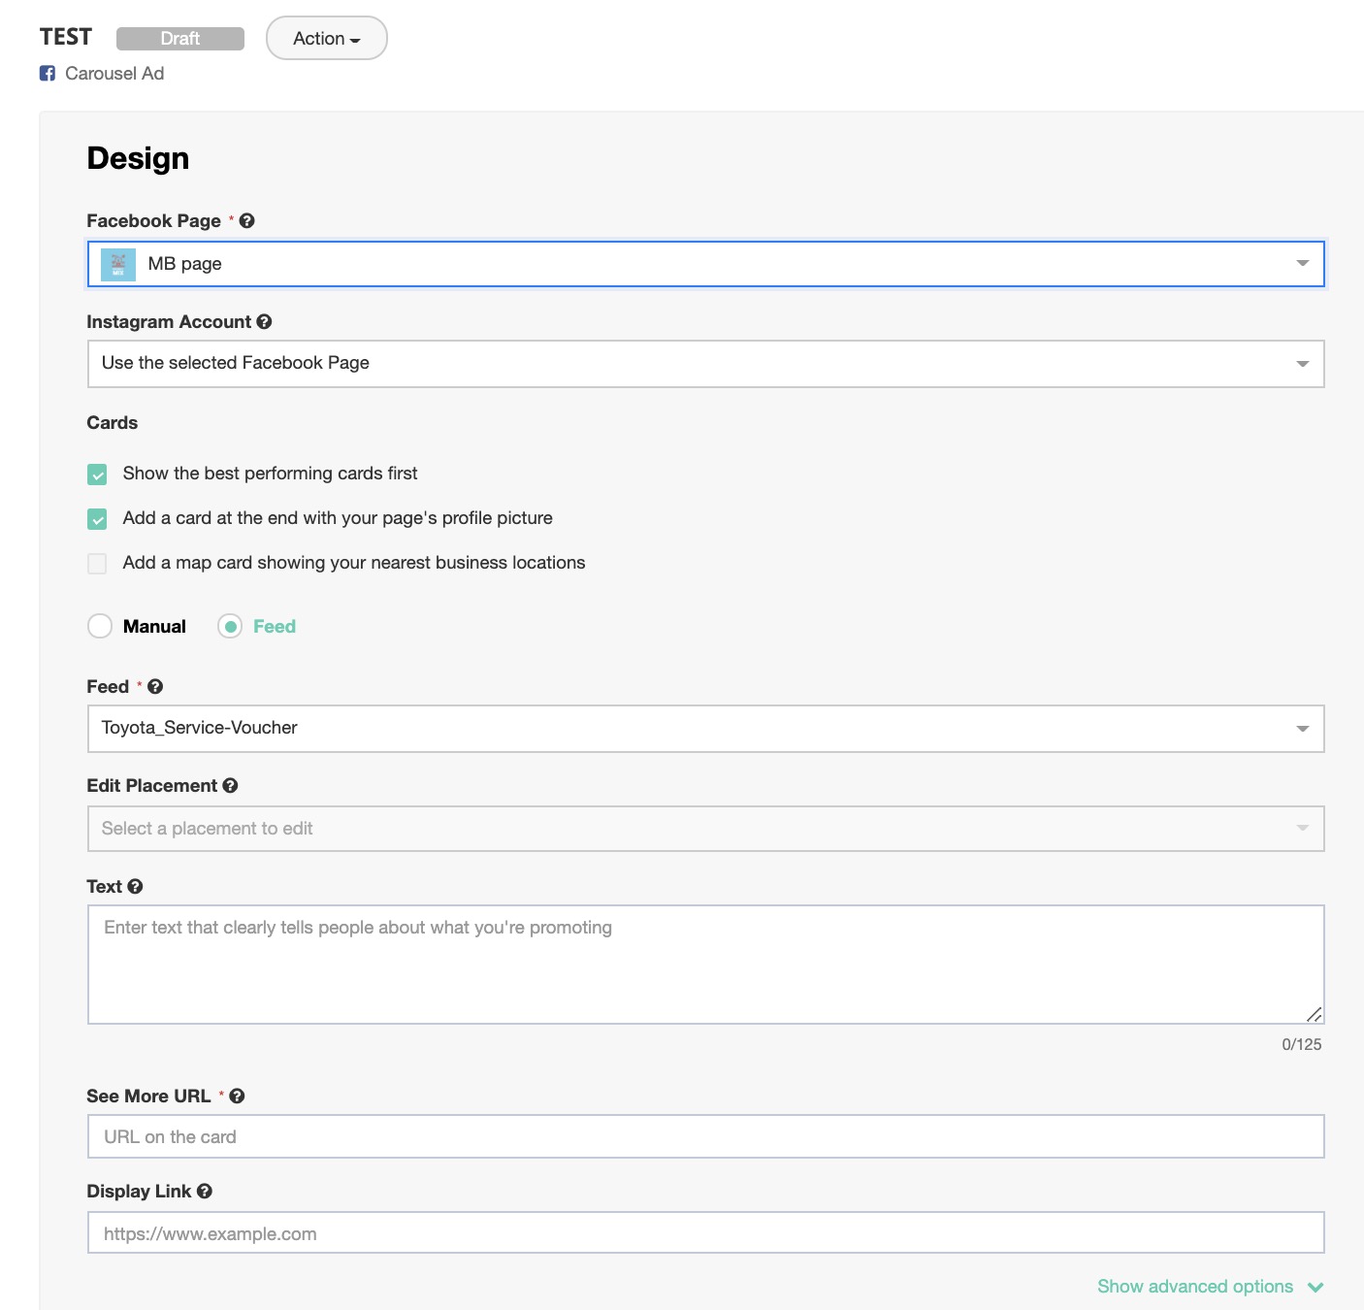Open the Facebook Page dropdown showing MB page
Screen dimensions: 1364x1310
tap(705, 264)
